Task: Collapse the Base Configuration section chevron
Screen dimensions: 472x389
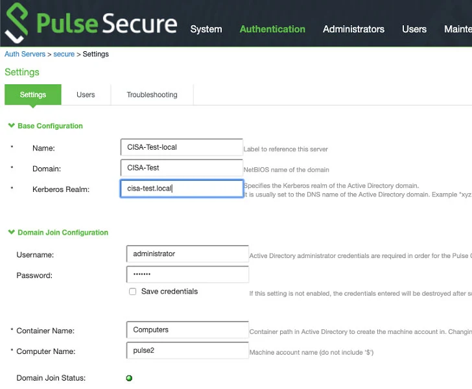Action: [x=12, y=126]
